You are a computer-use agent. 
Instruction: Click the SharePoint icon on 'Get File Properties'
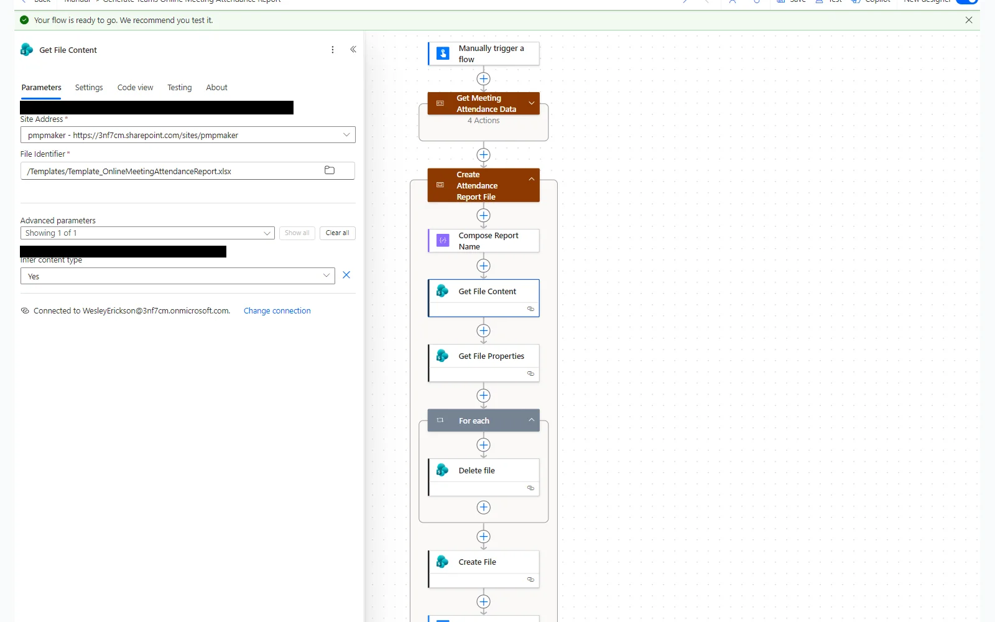tap(442, 356)
